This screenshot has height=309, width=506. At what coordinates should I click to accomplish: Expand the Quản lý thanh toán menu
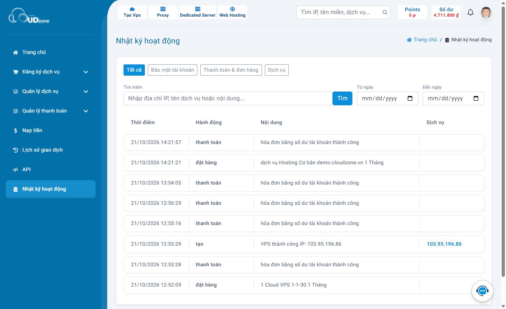click(x=51, y=111)
